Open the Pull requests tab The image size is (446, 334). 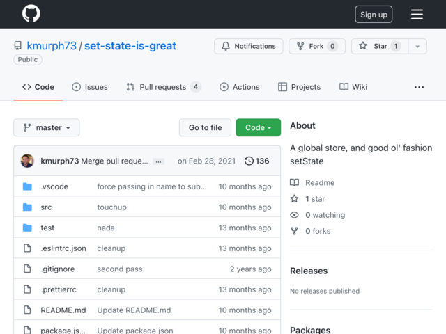click(x=164, y=87)
